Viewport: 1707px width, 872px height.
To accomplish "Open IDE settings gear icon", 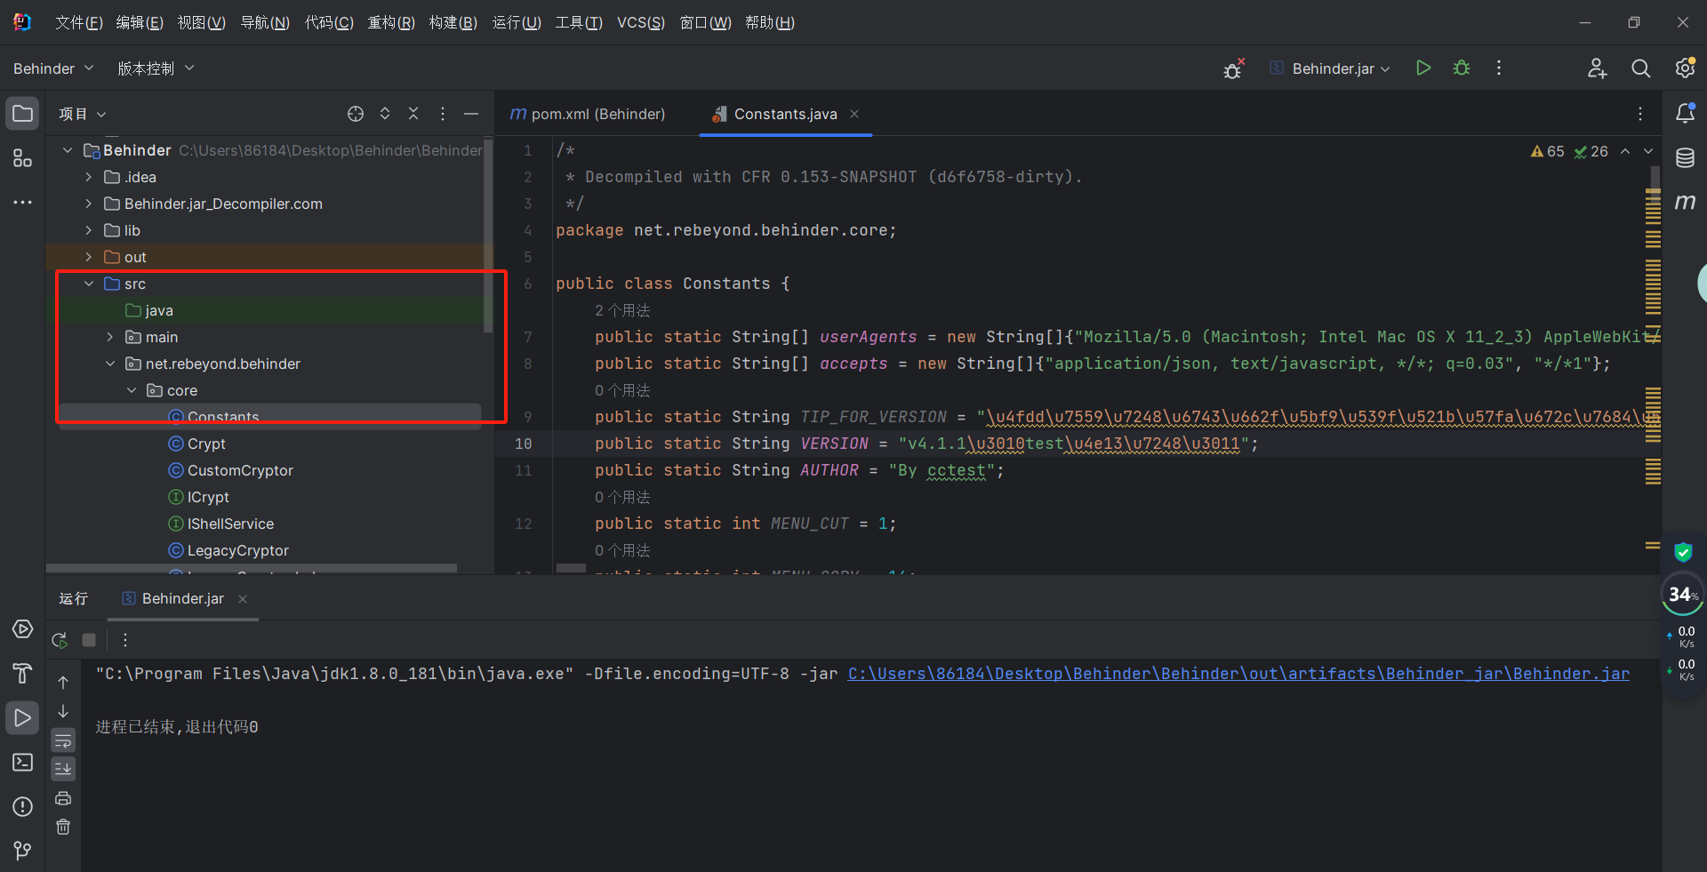I will coord(1685,68).
